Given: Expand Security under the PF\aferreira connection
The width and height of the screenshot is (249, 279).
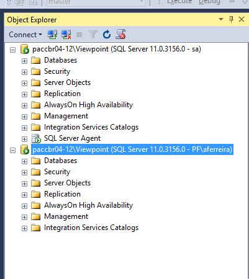Looking at the screenshot, I should 24,172.
